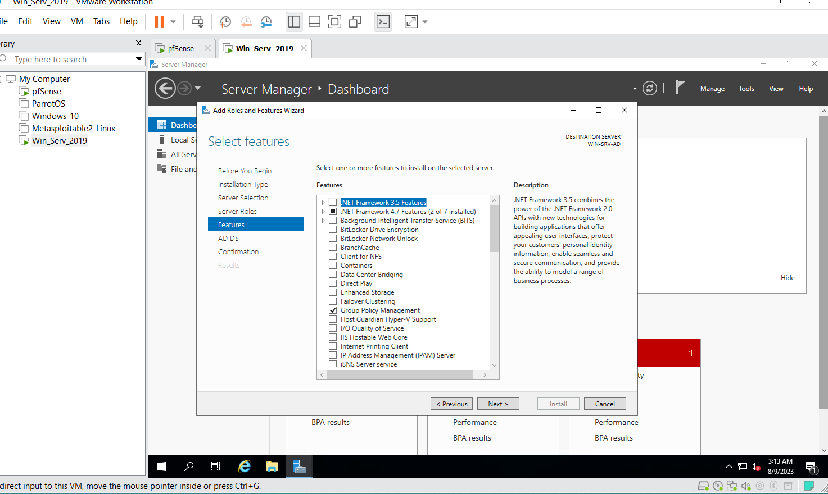Check .NET Framework 3.5 Features checkbox
This screenshot has width=828, height=494.
[333, 203]
